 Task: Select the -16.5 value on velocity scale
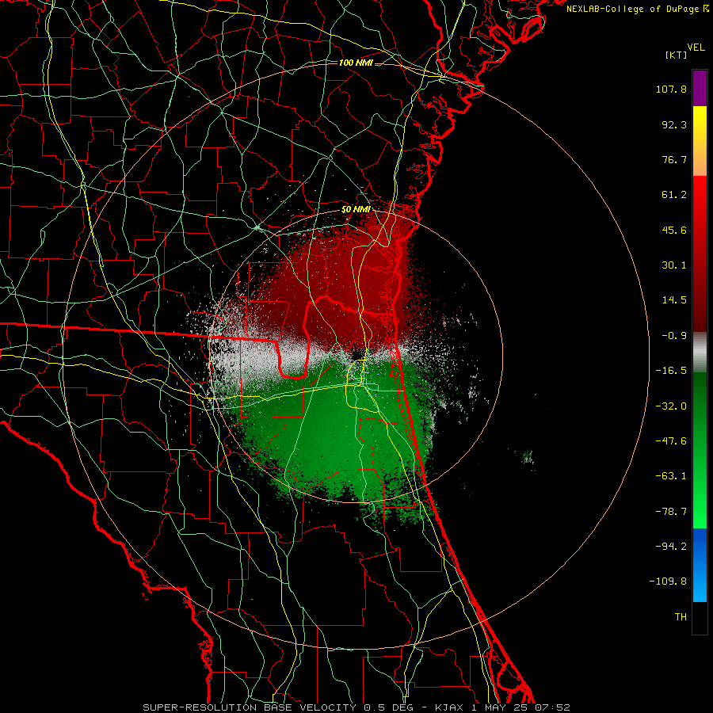coord(671,371)
